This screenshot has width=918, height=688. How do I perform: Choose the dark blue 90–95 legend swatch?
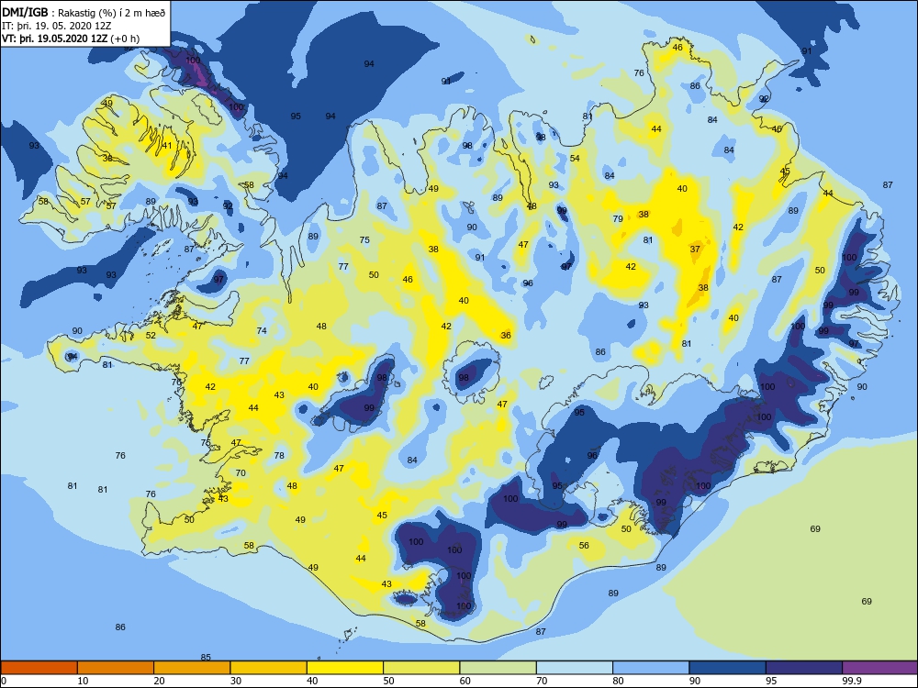point(728,668)
